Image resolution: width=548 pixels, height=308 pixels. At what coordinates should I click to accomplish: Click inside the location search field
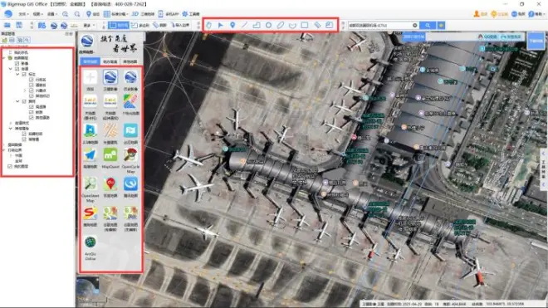(x=379, y=25)
